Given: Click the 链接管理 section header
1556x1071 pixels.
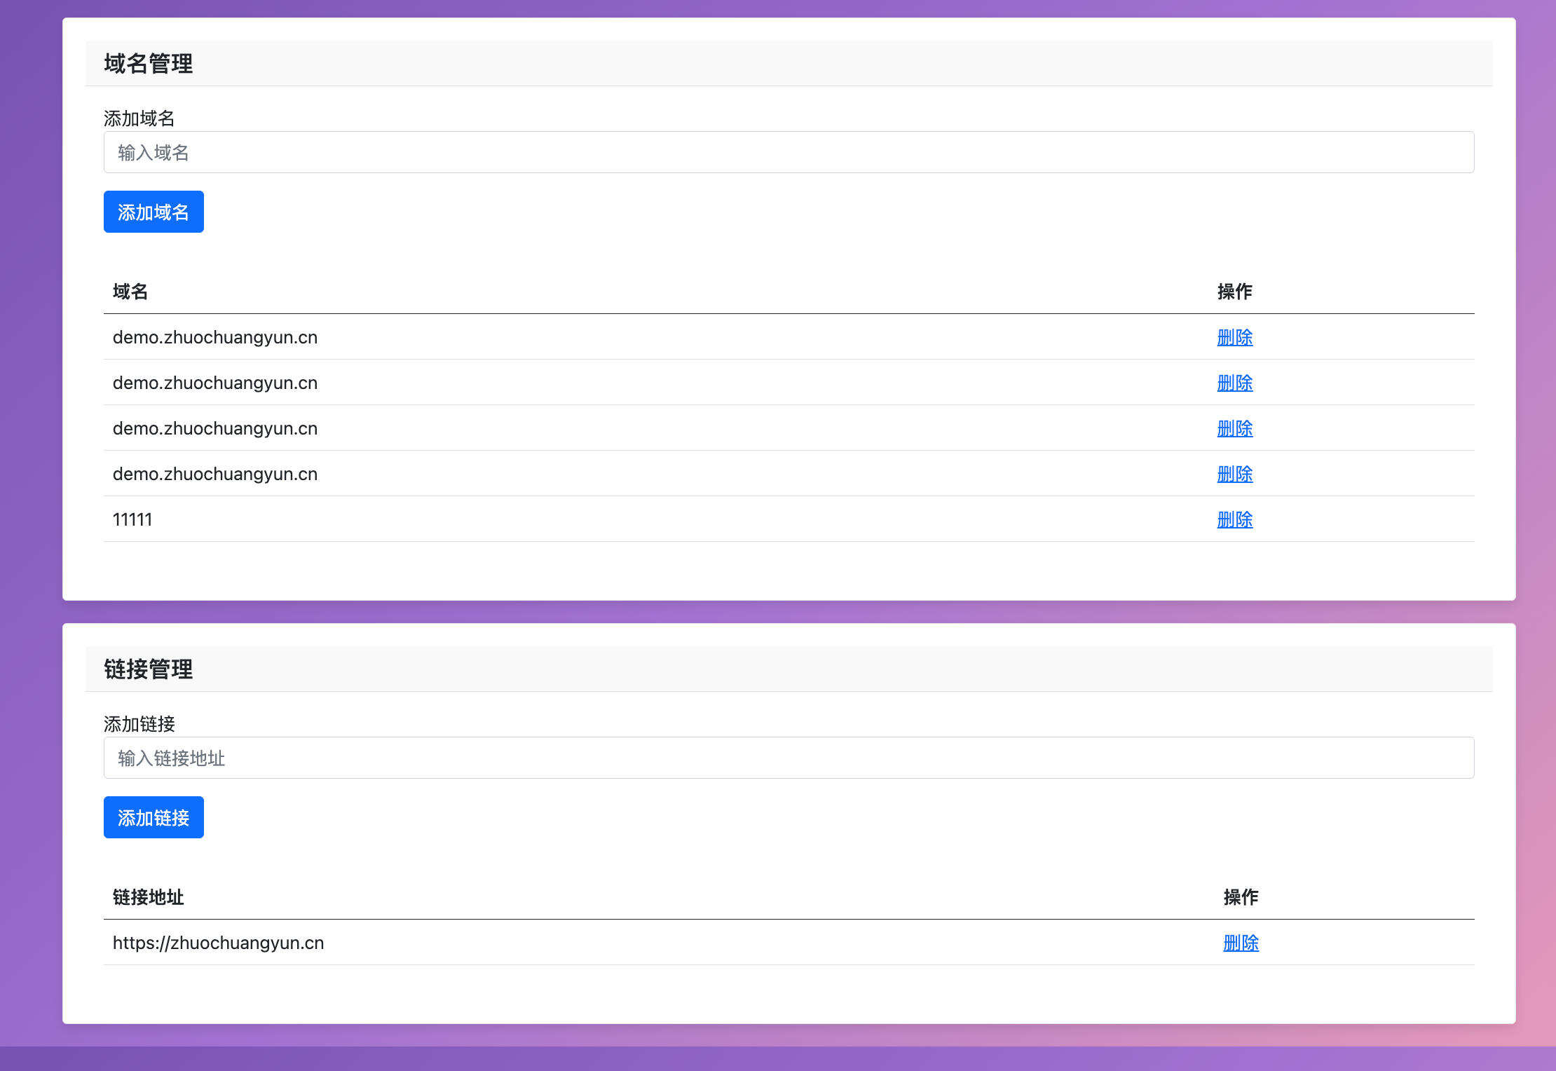Looking at the screenshot, I should click(148, 669).
